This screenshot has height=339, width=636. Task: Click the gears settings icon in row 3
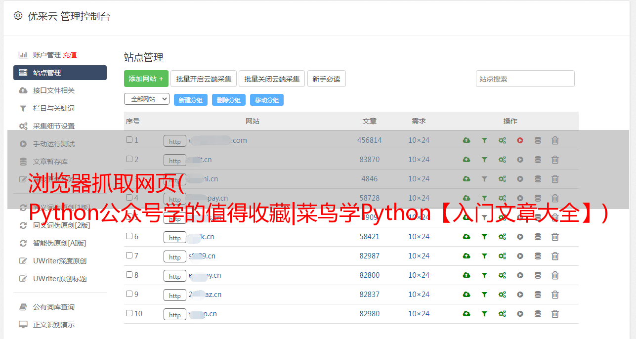[502, 179]
